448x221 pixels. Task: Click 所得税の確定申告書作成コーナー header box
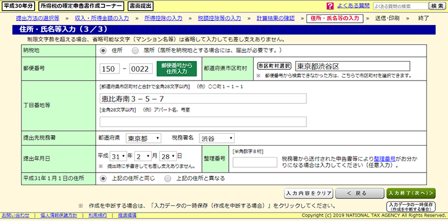(x=81, y=6)
